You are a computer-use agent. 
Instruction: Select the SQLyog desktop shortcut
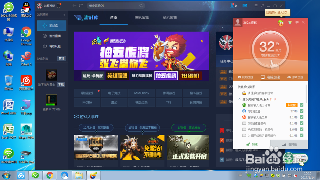[x=26, y=107]
